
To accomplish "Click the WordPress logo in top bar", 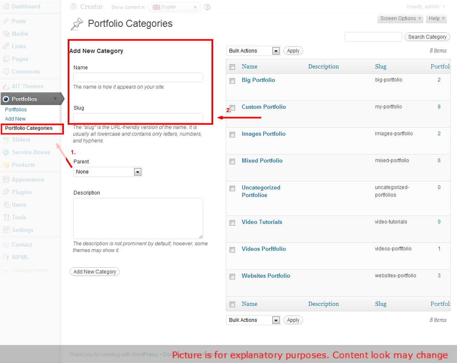I will 74,7.
